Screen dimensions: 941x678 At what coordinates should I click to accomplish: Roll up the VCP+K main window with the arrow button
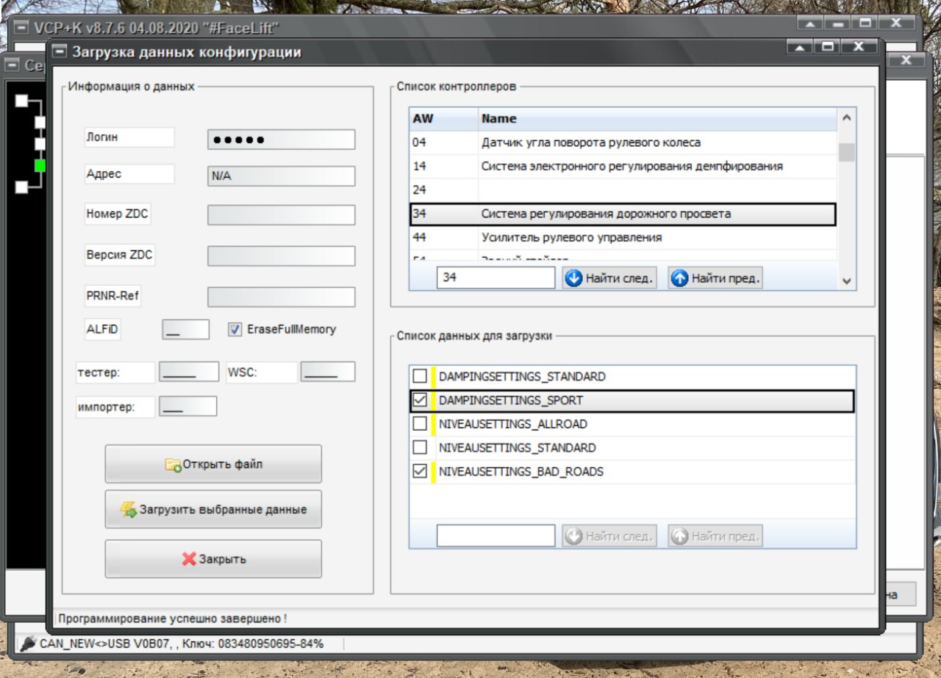click(x=809, y=23)
